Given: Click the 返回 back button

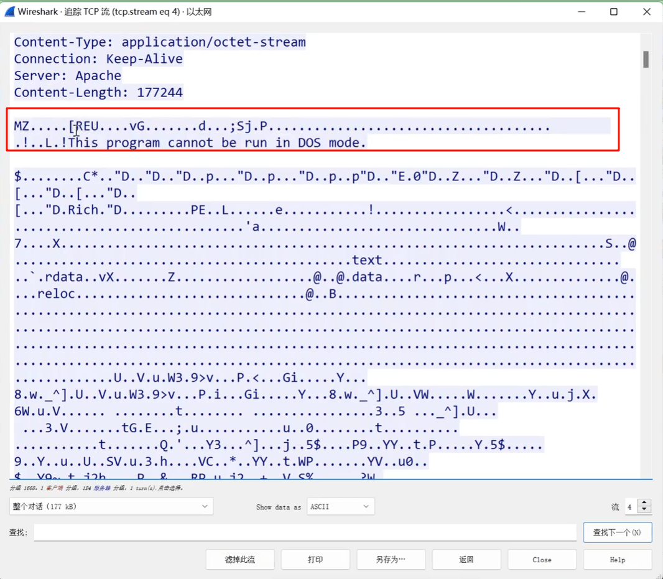Looking at the screenshot, I should point(466,560).
